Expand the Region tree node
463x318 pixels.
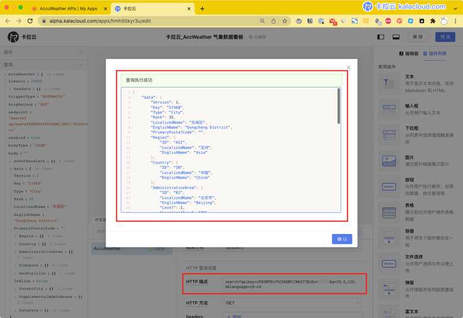pos(16,236)
